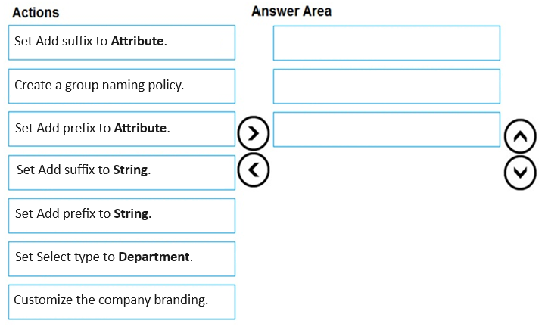Click the move down arrow icon
This screenshot has height=333, width=545.
point(520,173)
